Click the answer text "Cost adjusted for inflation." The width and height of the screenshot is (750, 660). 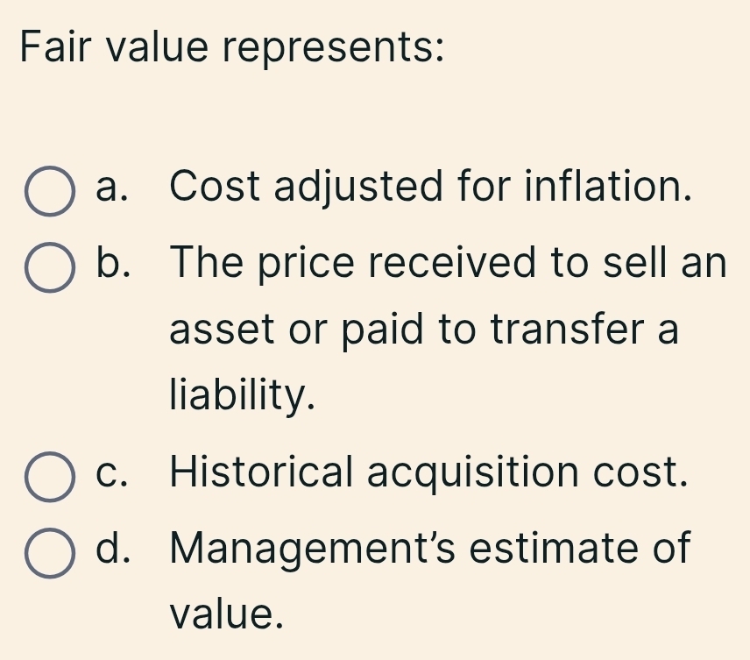click(x=426, y=187)
